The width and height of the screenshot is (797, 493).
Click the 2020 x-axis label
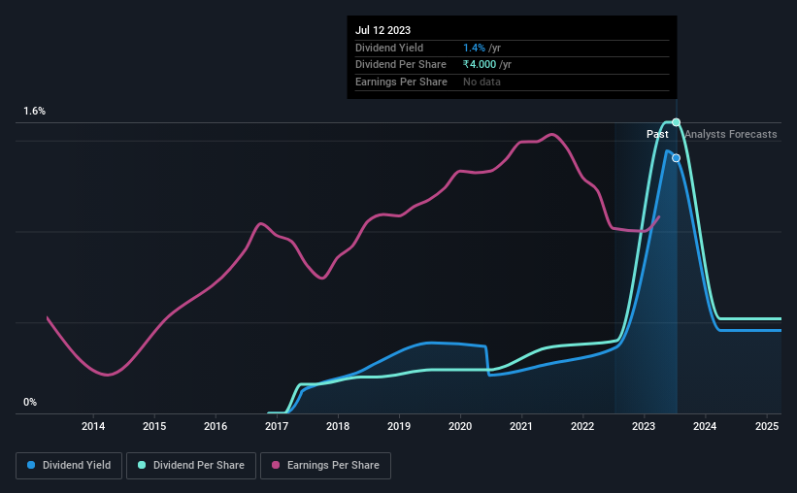[460, 426]
